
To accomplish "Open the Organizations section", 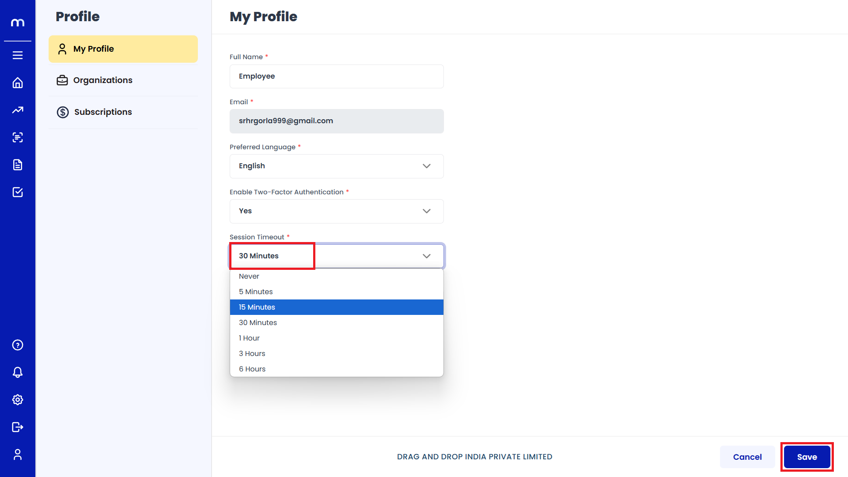I will click(x=102, y=80).
